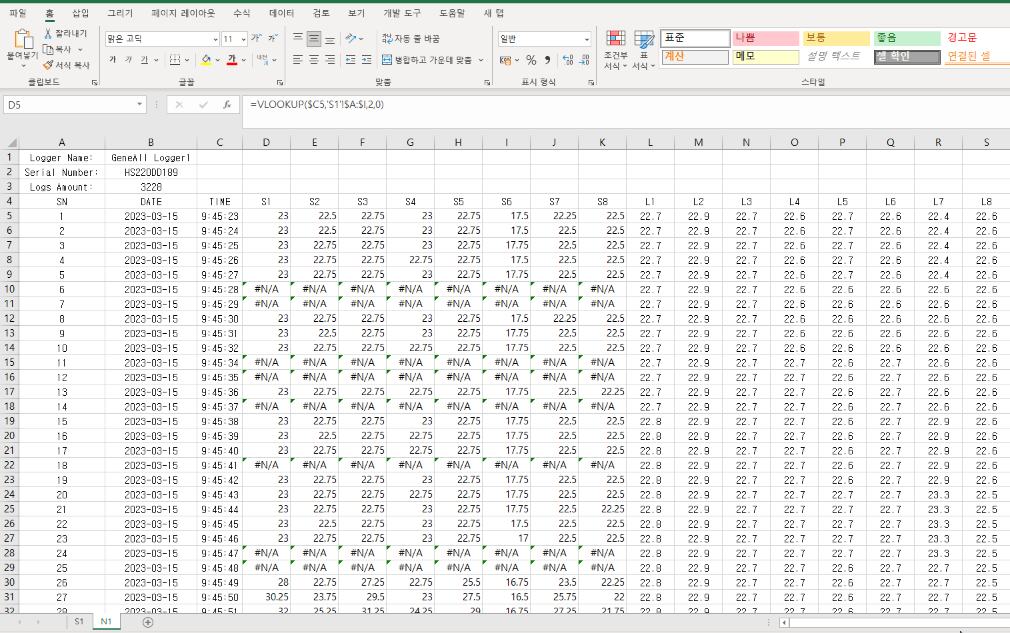Increase decimal places icon
Image resolution: width=1010 pixels, height=633 pixels.
tap(568, 60)
